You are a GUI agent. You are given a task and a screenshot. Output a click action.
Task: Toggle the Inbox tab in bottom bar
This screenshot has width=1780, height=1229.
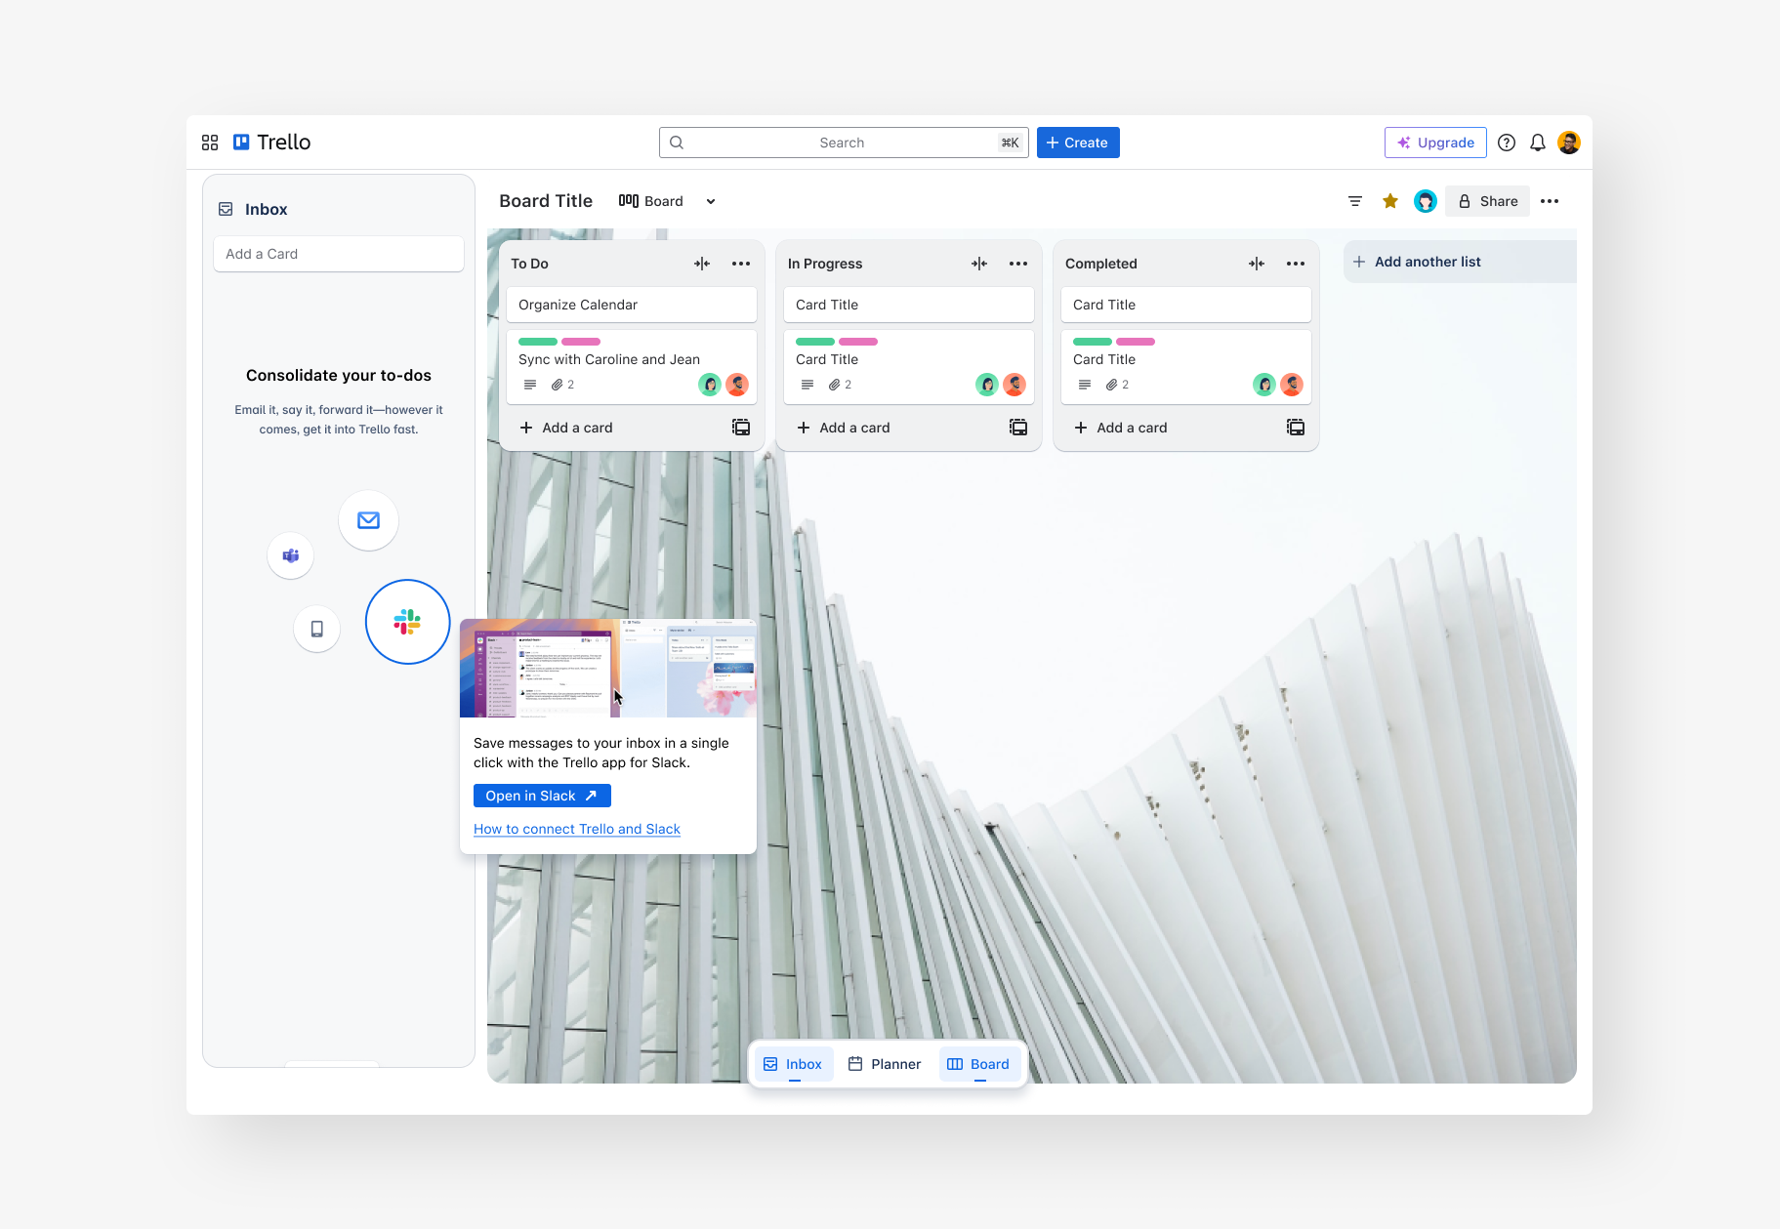(793, 1064)
